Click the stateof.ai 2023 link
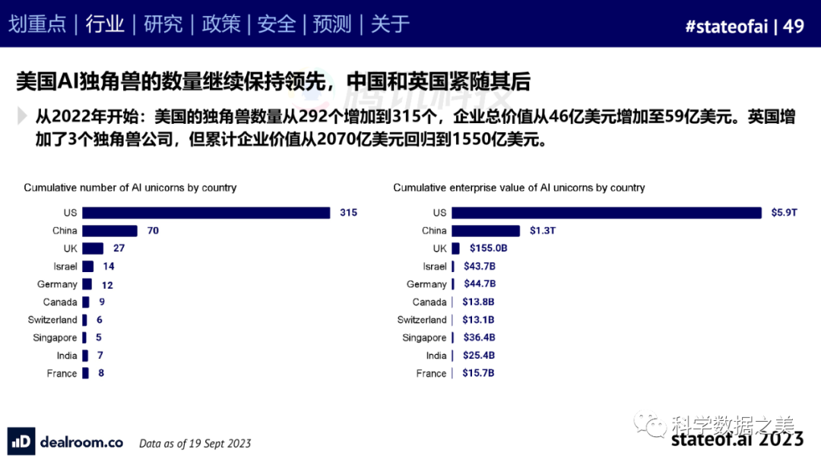The image size is (821, 462). click(x=737, y=439)
